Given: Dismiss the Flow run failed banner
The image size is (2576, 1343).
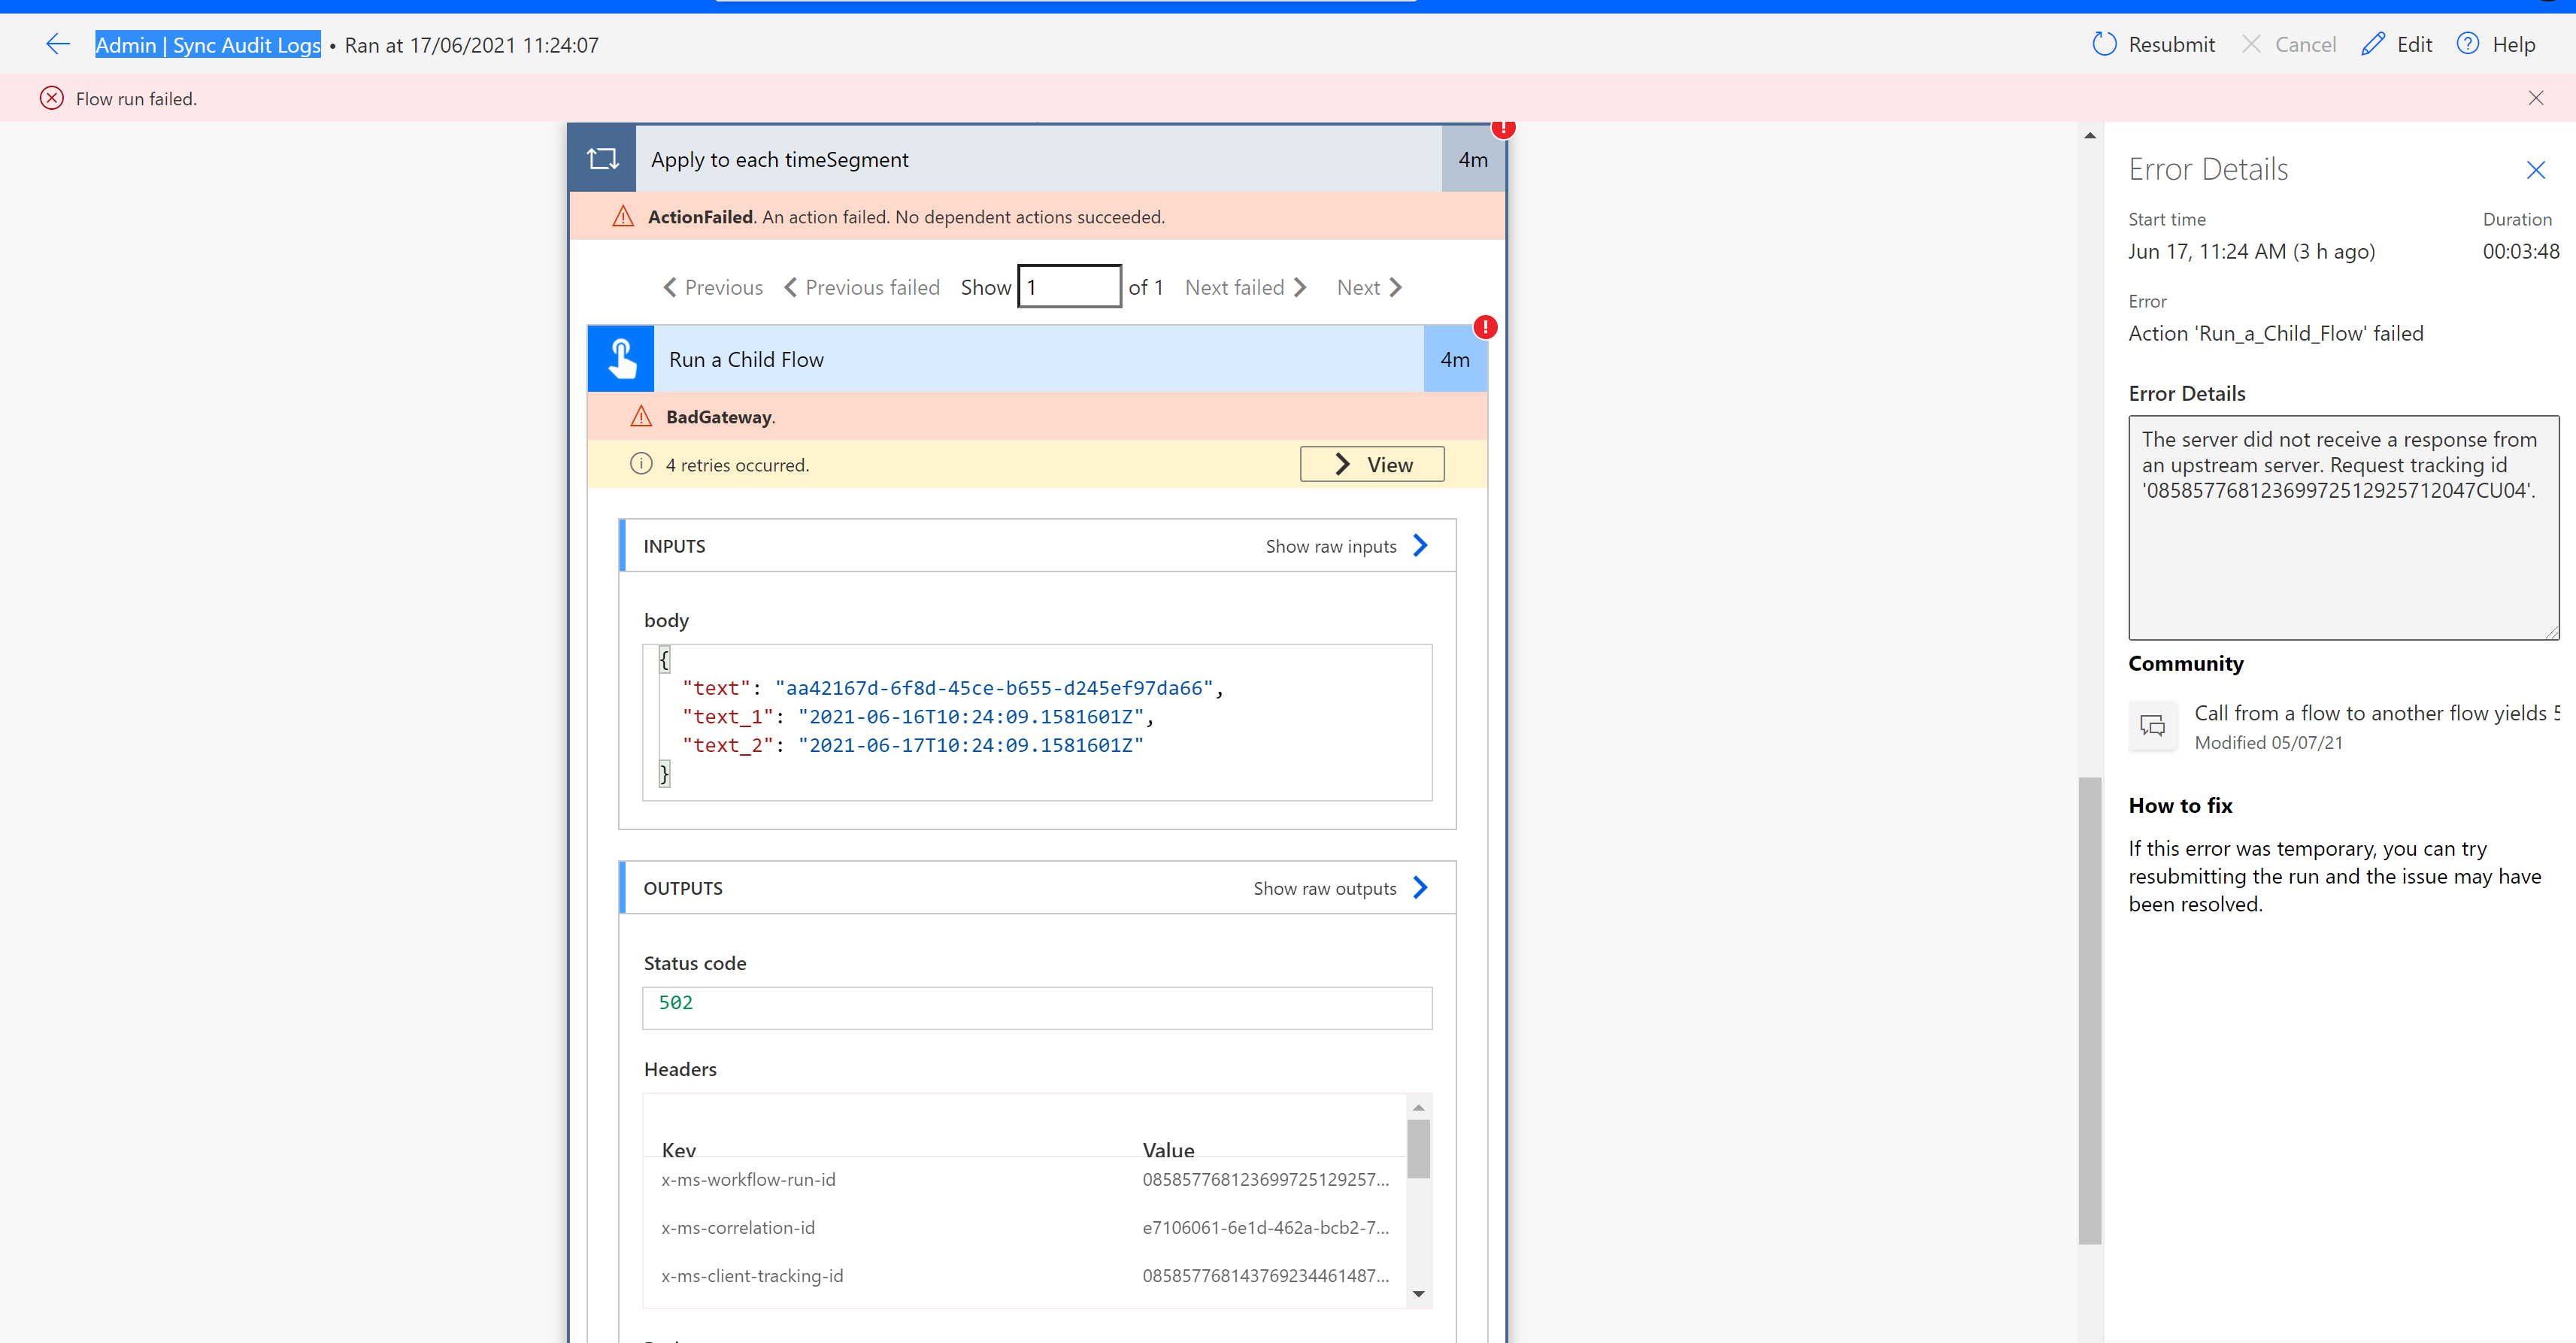Looking at the screenshot, I should pos(2537,97).
